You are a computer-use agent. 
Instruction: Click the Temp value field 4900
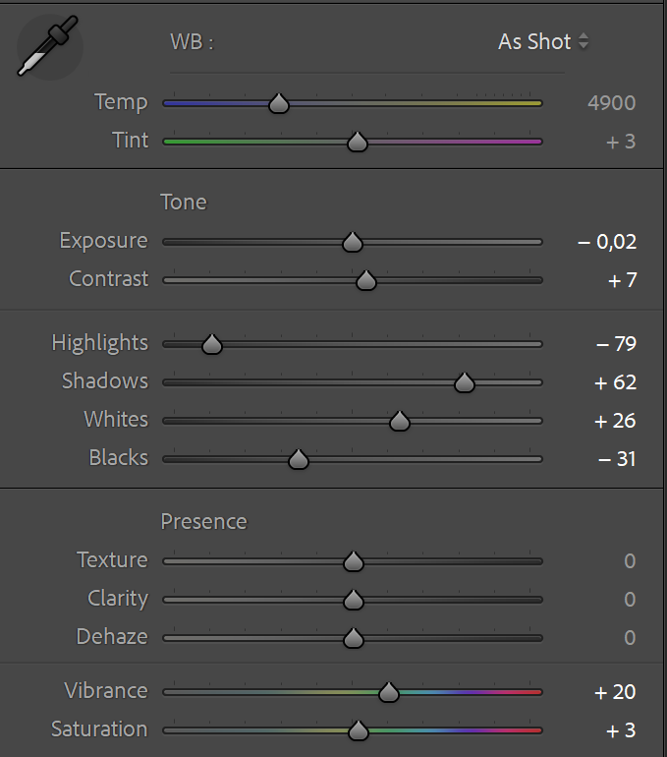tap(611, 103)
